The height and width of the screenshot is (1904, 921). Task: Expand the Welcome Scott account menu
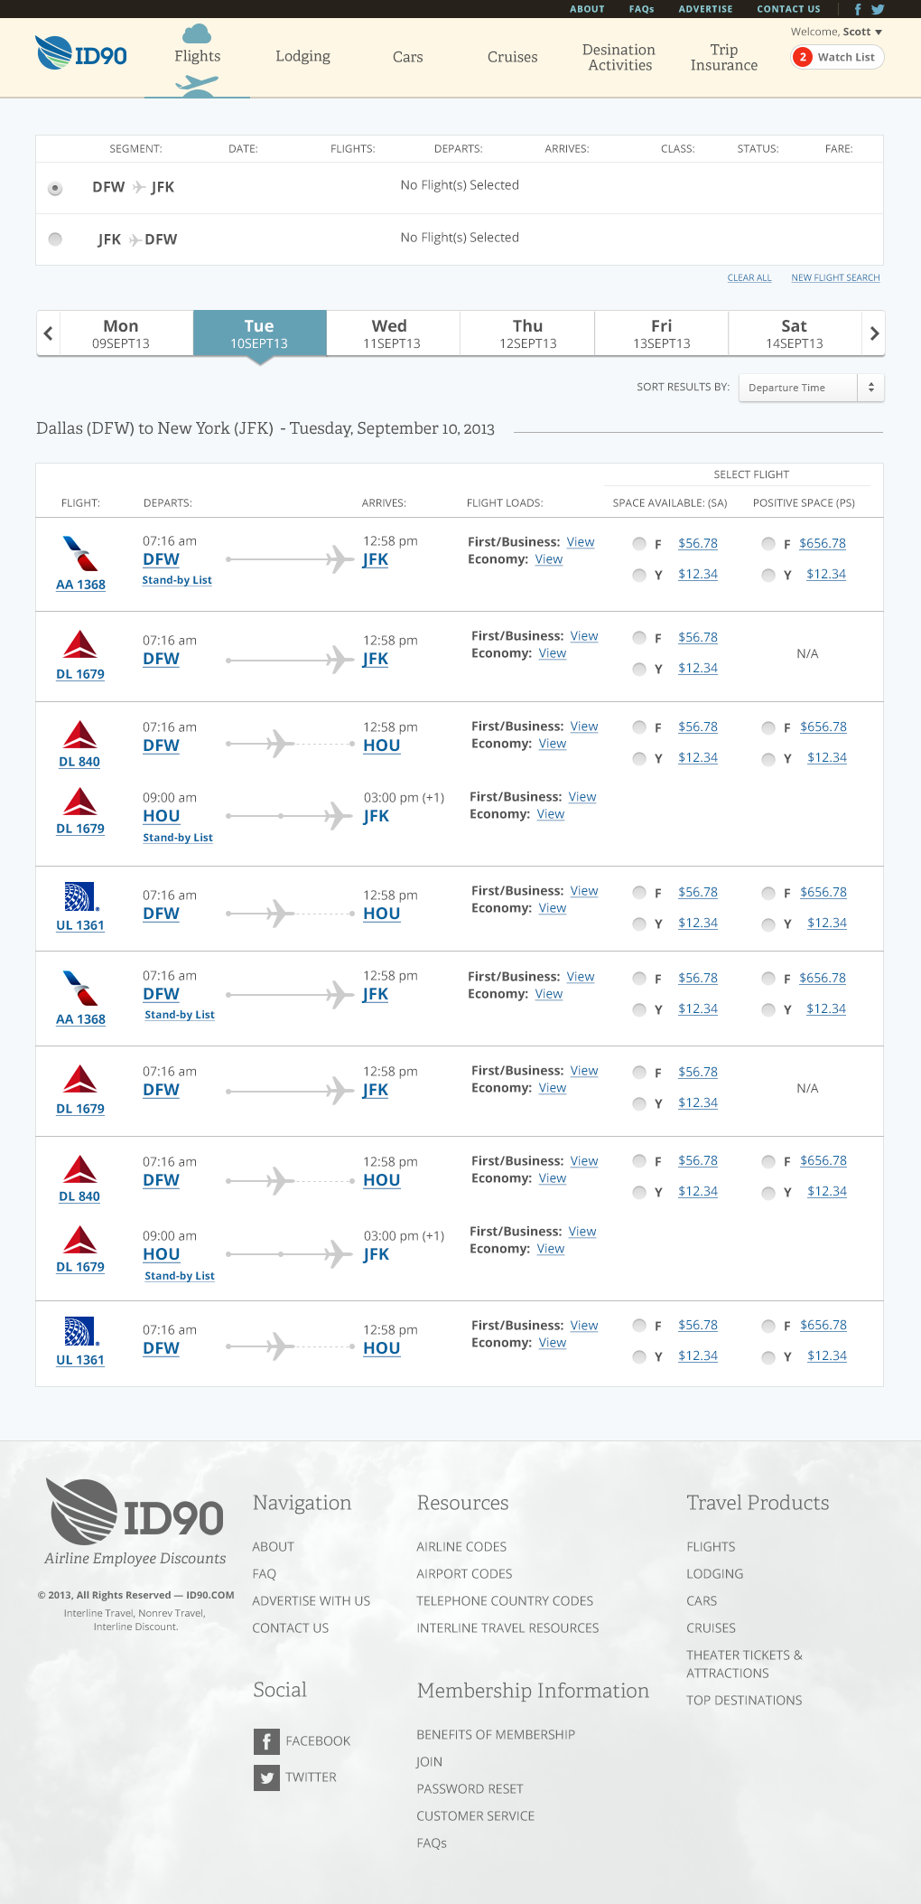tap(836, 32)
